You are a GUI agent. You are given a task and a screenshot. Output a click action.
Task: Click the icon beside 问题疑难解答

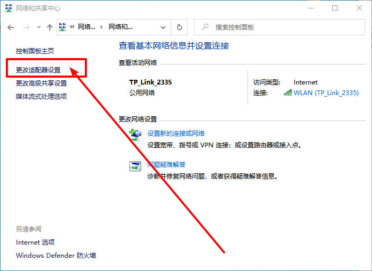[136, 166]
